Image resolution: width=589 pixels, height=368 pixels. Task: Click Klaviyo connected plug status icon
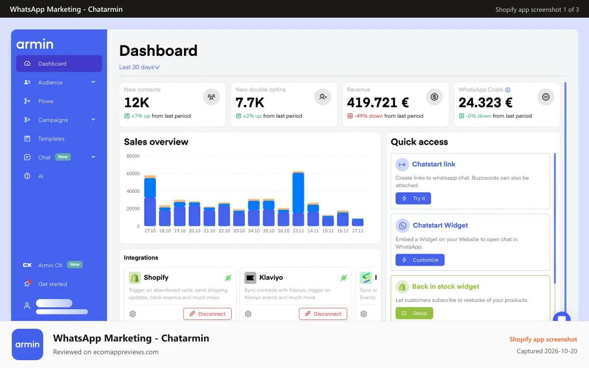point(344,278)
